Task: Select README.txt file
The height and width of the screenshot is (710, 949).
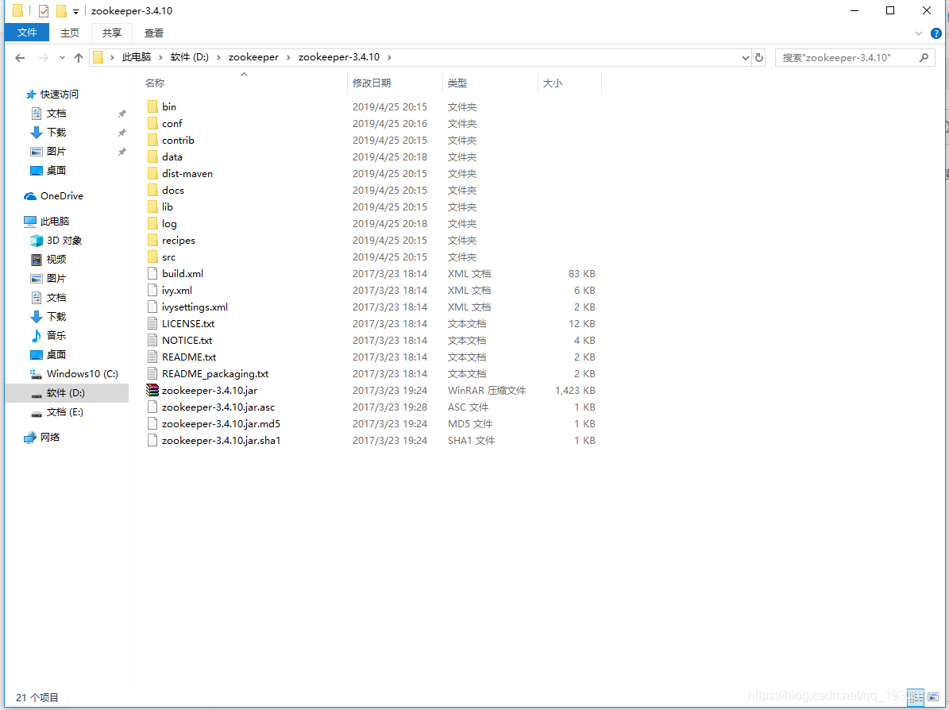Action: (189, 357)
